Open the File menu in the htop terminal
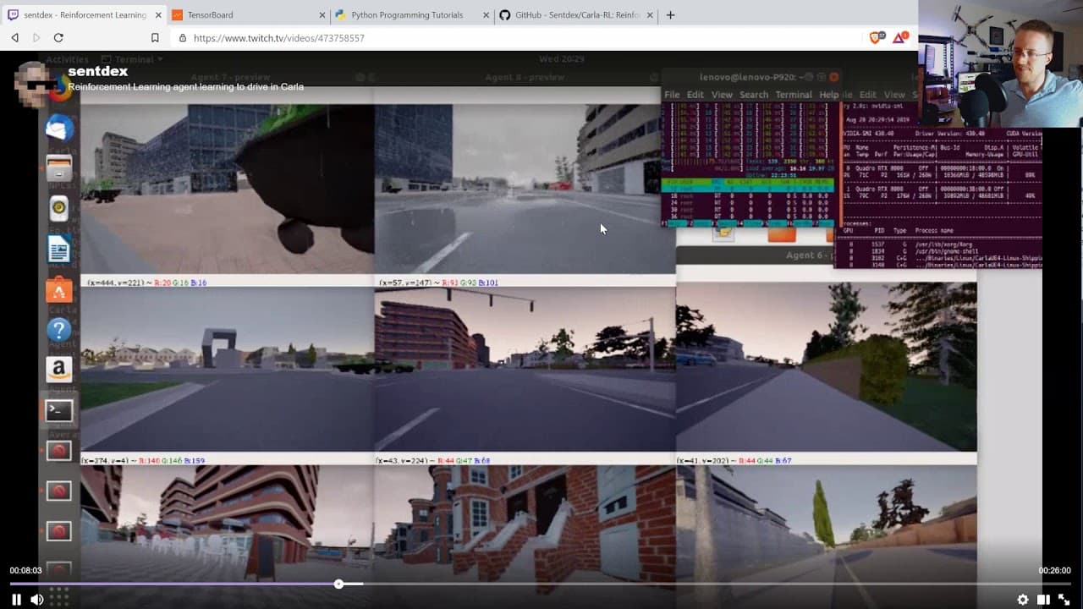The image size is (1083, 609). pos(672,95)
